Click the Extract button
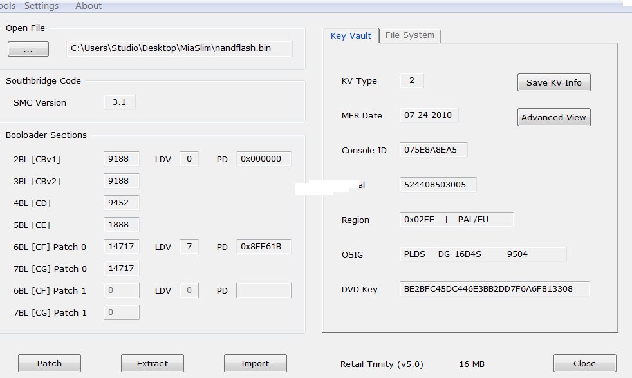This screenshot has width=632, height=378. coord(153,363)
